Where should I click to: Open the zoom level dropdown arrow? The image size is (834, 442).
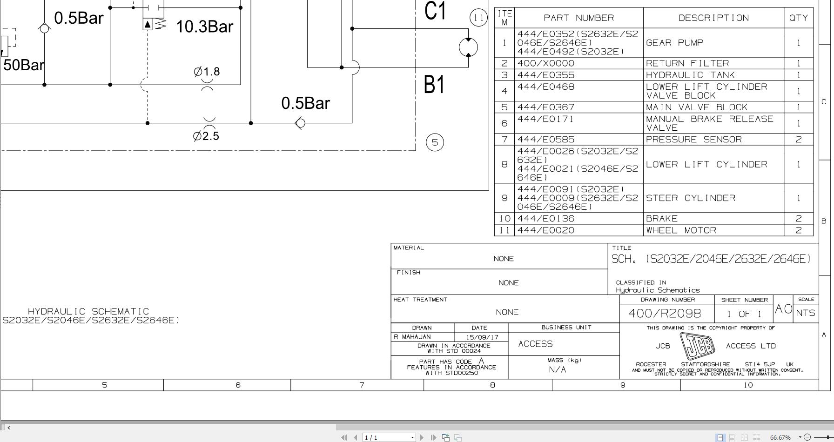800,437
